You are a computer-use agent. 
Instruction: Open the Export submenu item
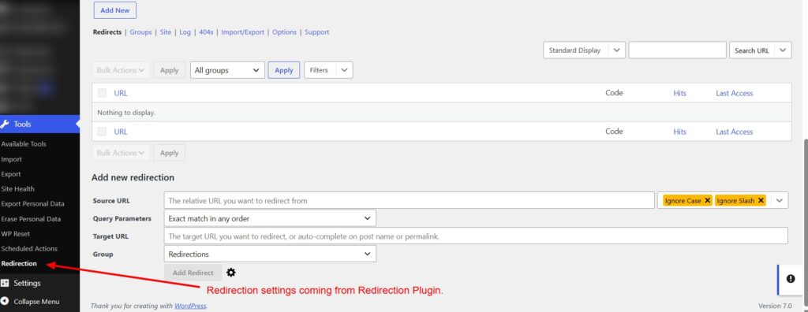coord(11,174)
